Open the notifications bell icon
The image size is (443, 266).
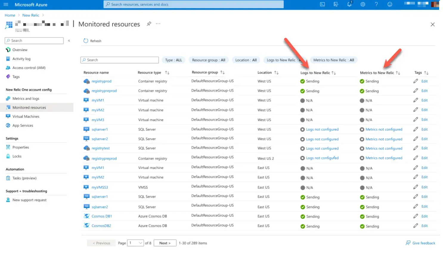tap(349, 4)
